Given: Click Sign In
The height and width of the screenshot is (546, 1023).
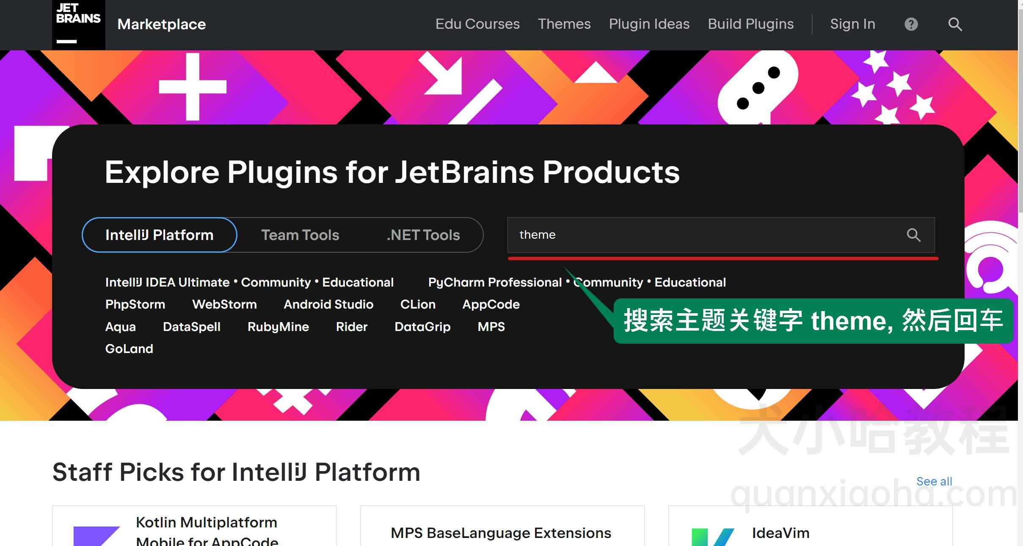Looking at the screenshot, I should click(852, 24).
